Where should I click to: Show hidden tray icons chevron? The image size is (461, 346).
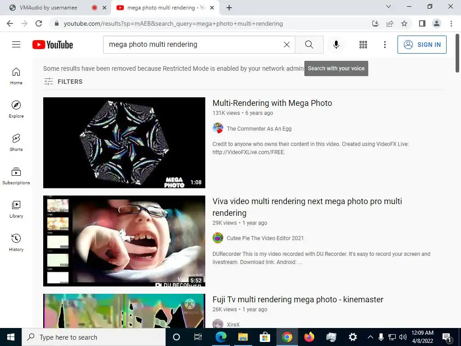click(371, 337)
